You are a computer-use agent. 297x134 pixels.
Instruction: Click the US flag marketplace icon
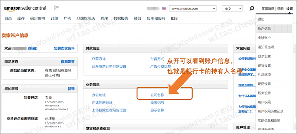[x=164, y=9]
